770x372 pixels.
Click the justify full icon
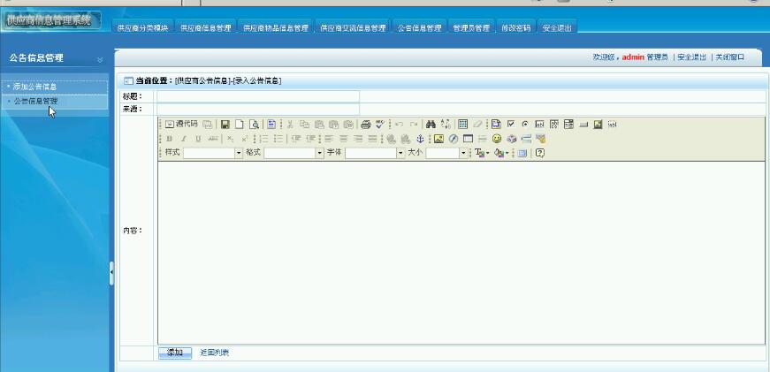pos(373,139)
